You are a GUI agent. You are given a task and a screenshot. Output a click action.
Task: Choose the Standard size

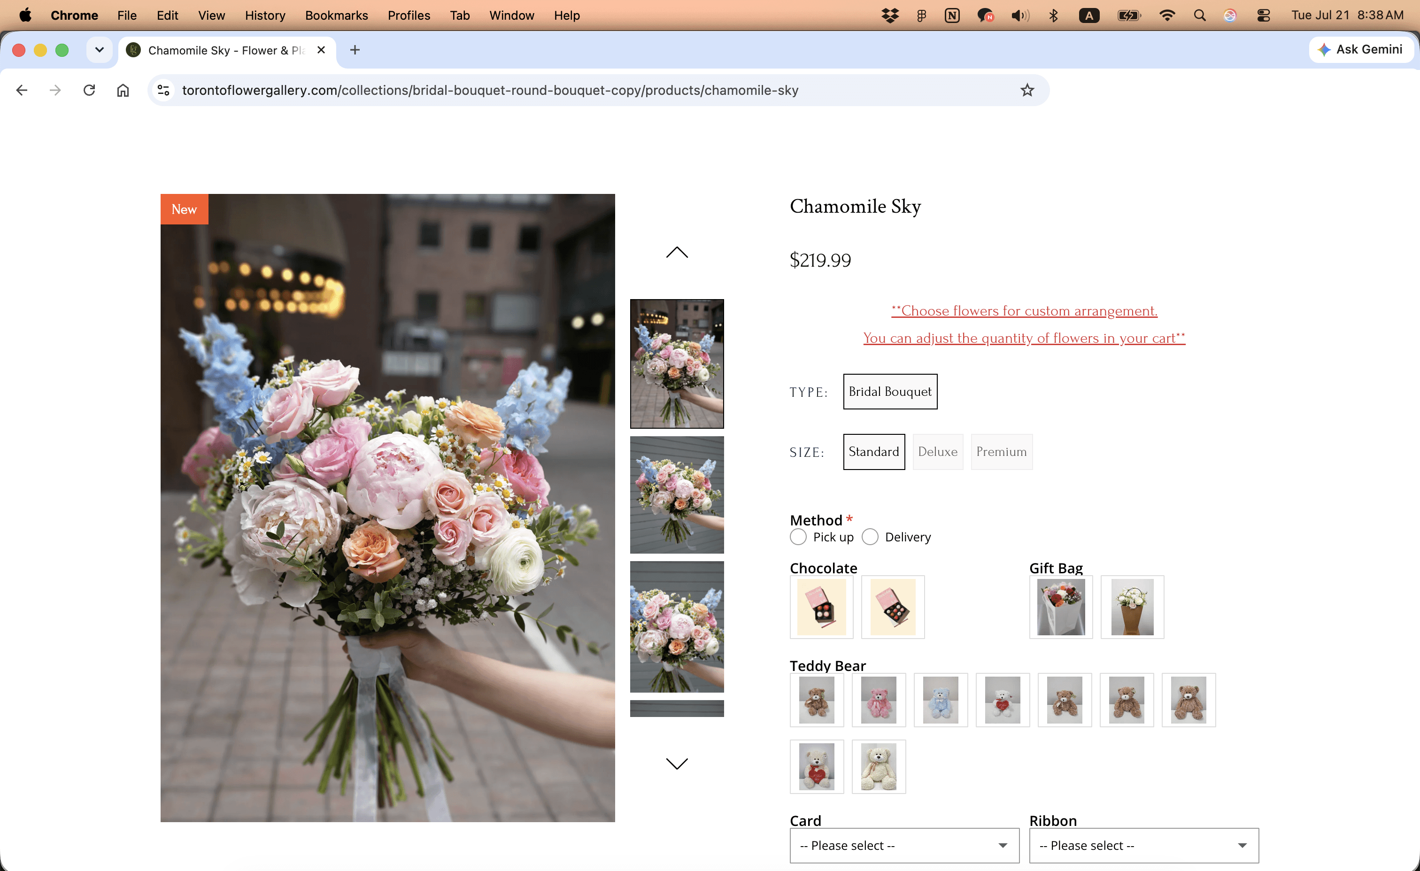874,451
